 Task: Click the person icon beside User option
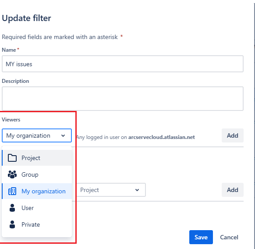pos(12,208)
